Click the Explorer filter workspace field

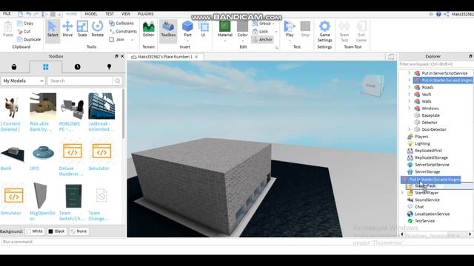(x=435, y=64)
